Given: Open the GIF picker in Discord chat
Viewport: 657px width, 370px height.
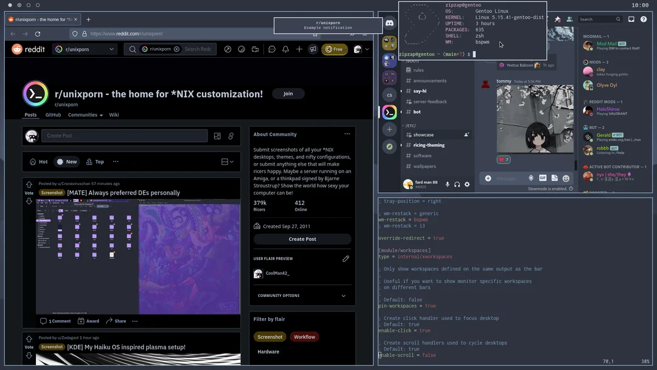Looking at the screenshot, I should click(543, 178).
